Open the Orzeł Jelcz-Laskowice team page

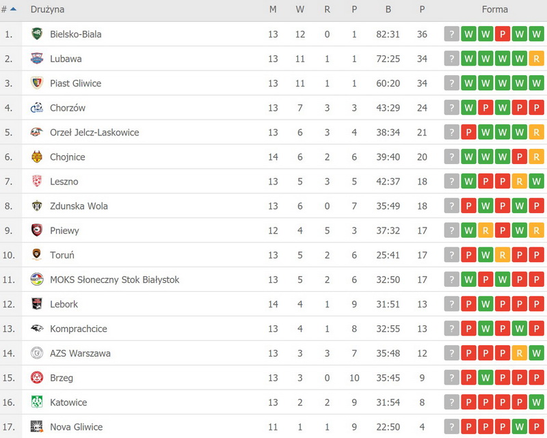94,133
